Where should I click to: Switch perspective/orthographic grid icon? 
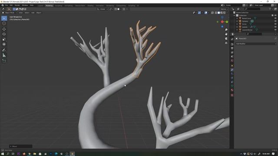click(x=226, y=43)
